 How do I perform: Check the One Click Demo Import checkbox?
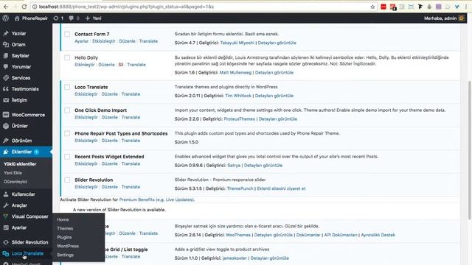click(67, 110)
